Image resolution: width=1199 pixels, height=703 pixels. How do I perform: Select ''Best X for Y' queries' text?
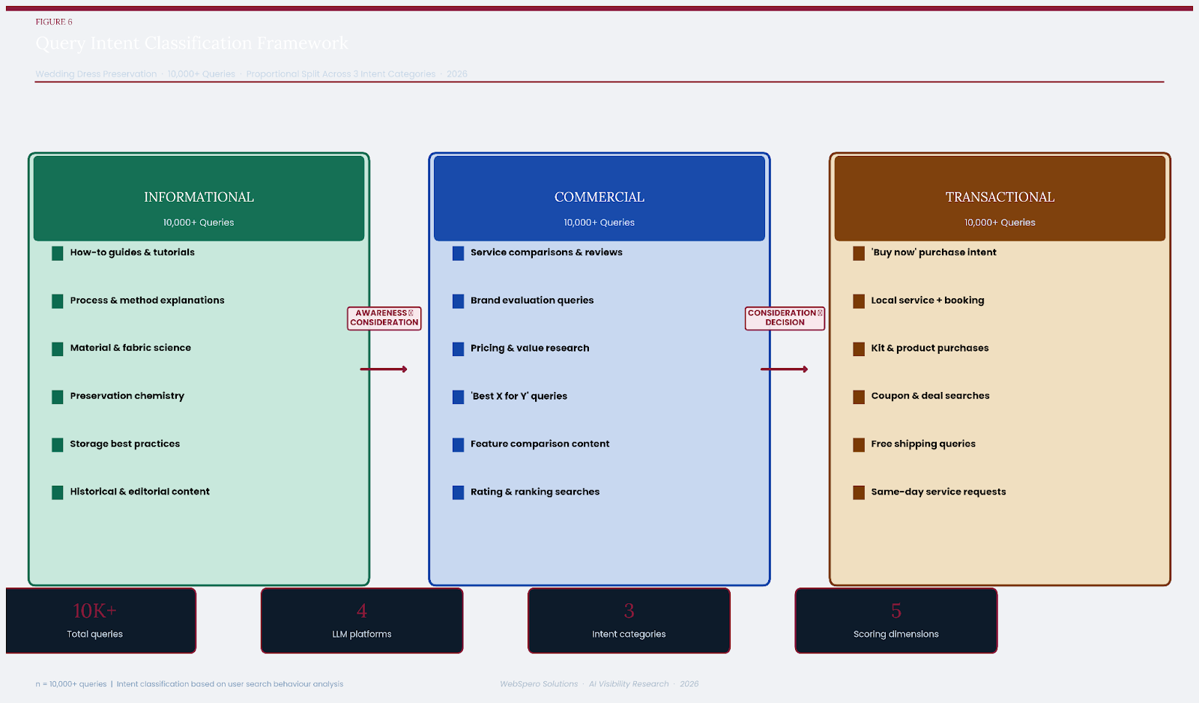519,396
